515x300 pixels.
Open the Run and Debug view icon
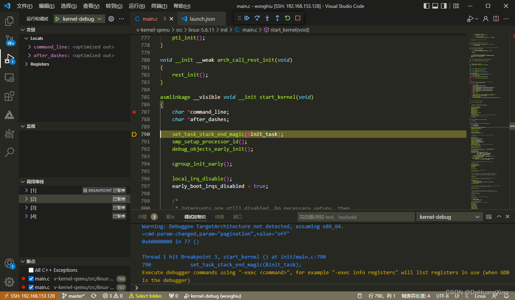pos(9,59)
